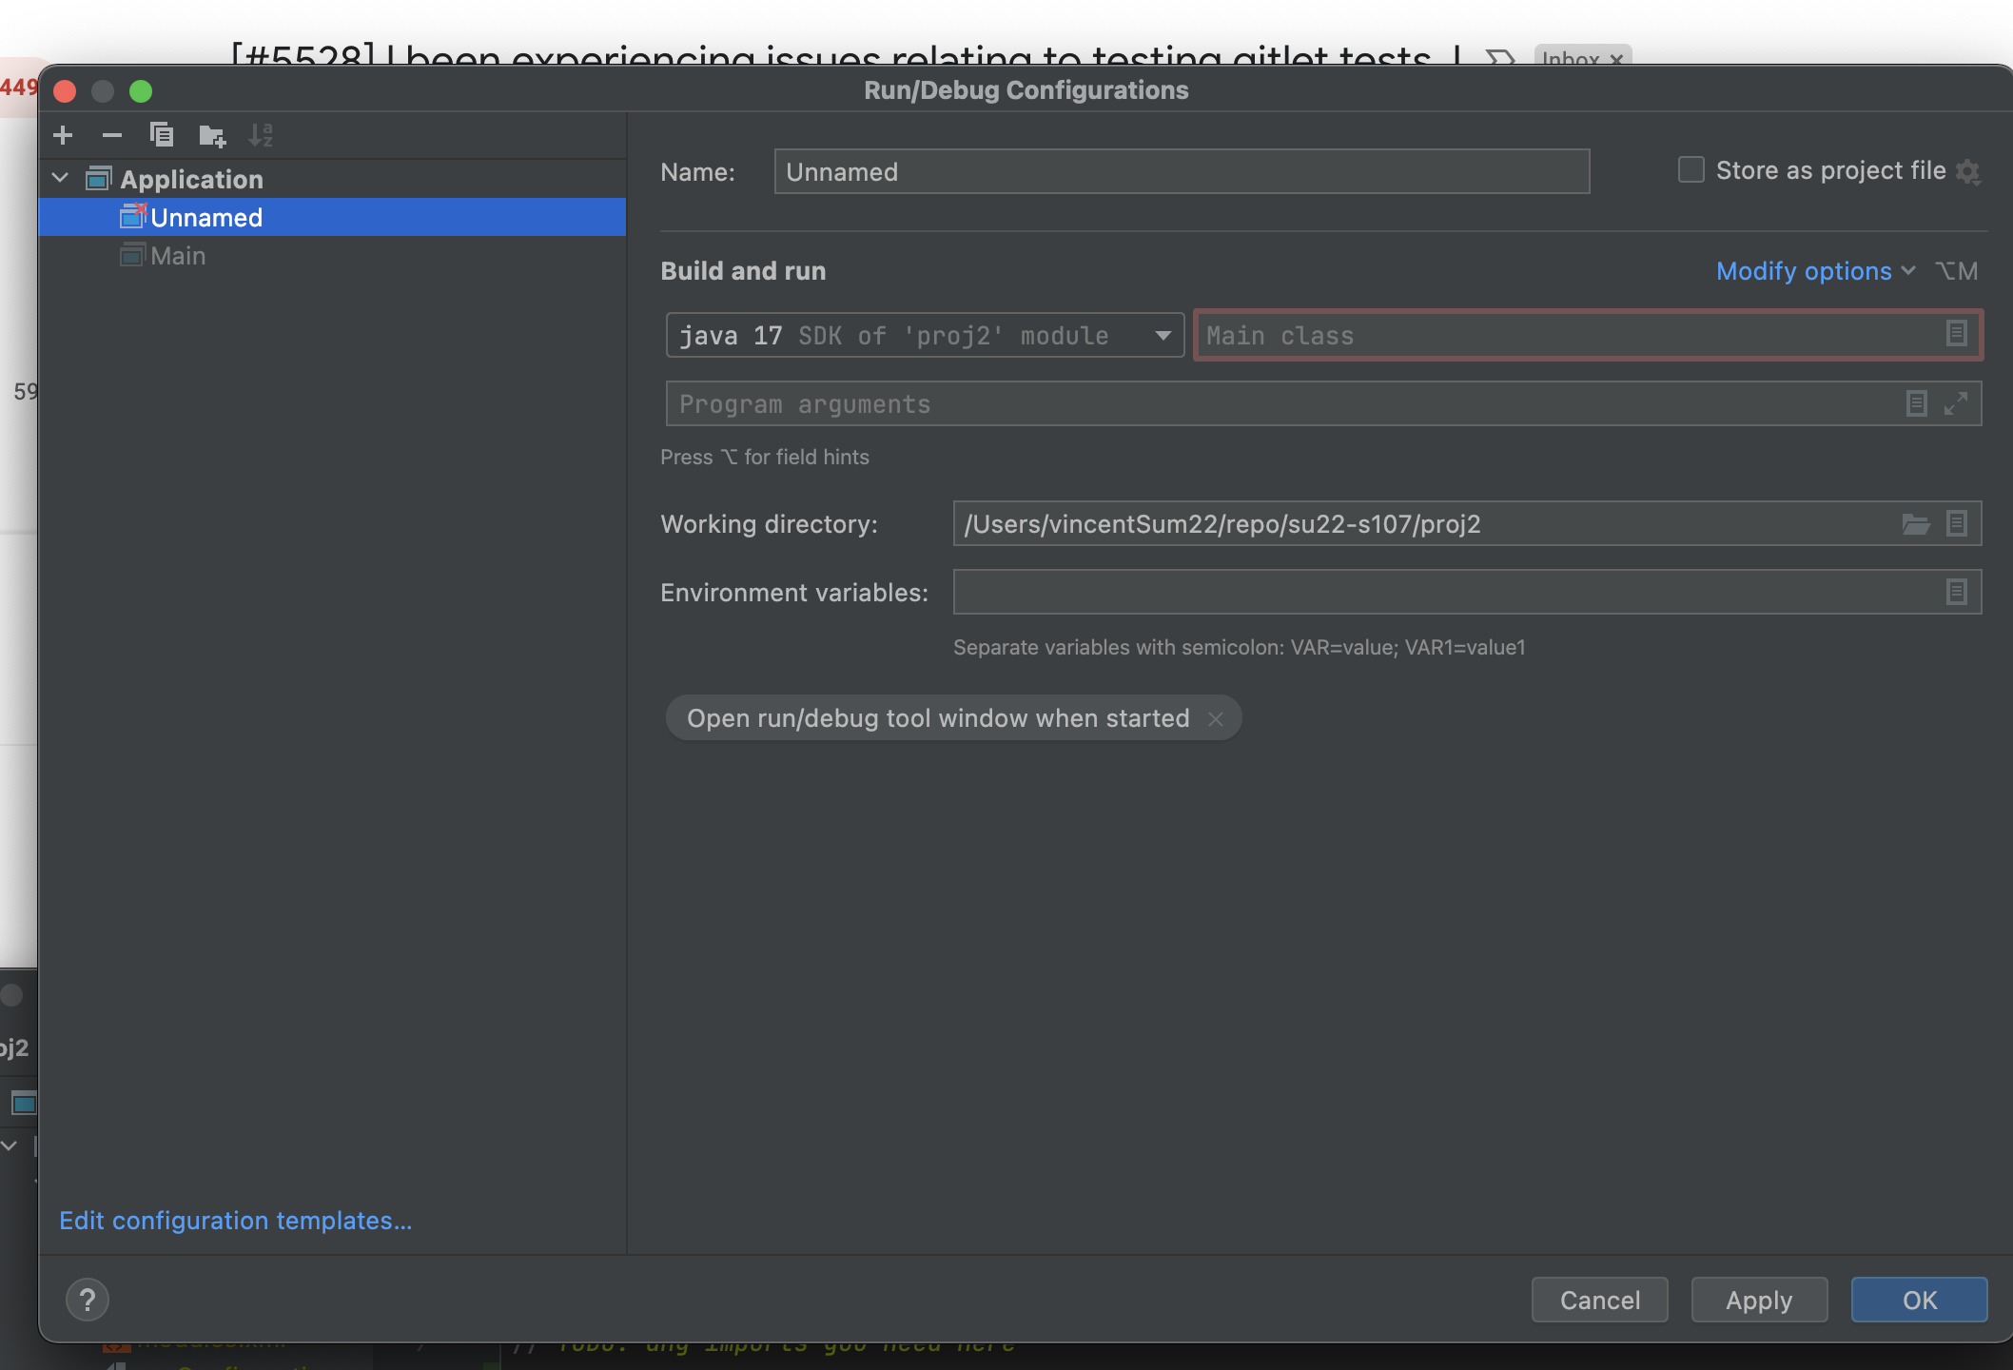
Task: Click browse icon in Main class field
Action: coord(1956,334)
